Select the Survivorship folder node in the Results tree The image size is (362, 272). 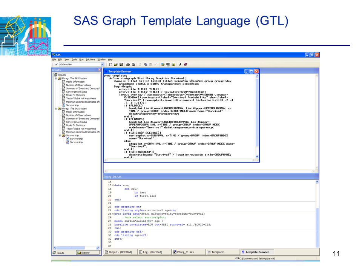click(x=72, y=136)
